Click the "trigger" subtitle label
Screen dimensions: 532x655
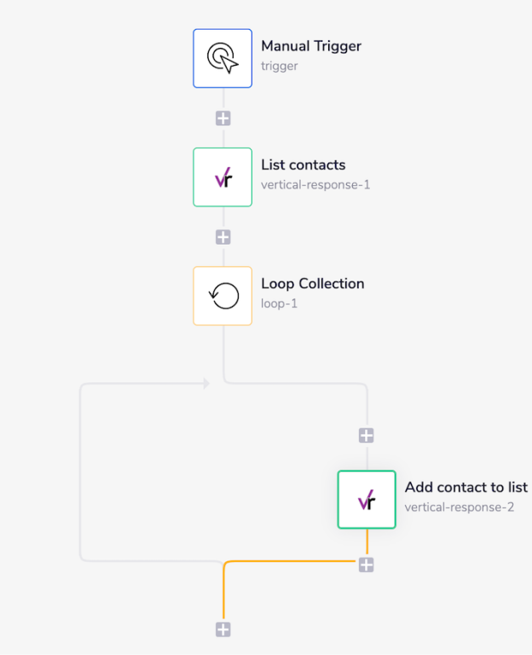279,66
